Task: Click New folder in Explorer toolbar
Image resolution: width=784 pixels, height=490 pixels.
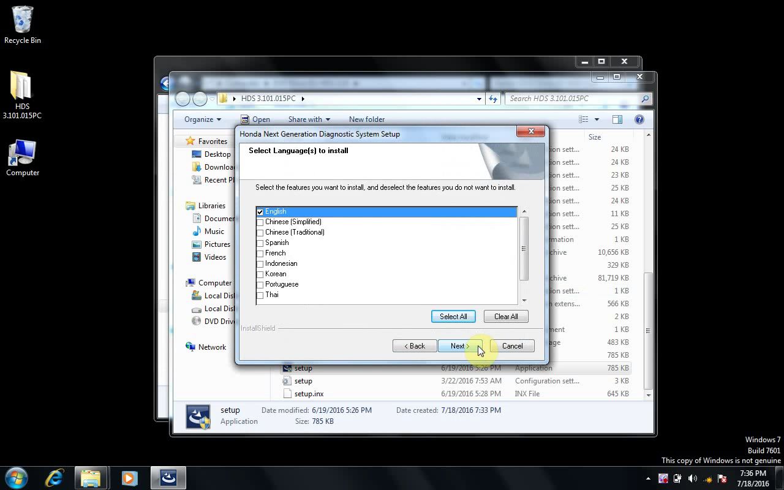Action: (367, 119)
